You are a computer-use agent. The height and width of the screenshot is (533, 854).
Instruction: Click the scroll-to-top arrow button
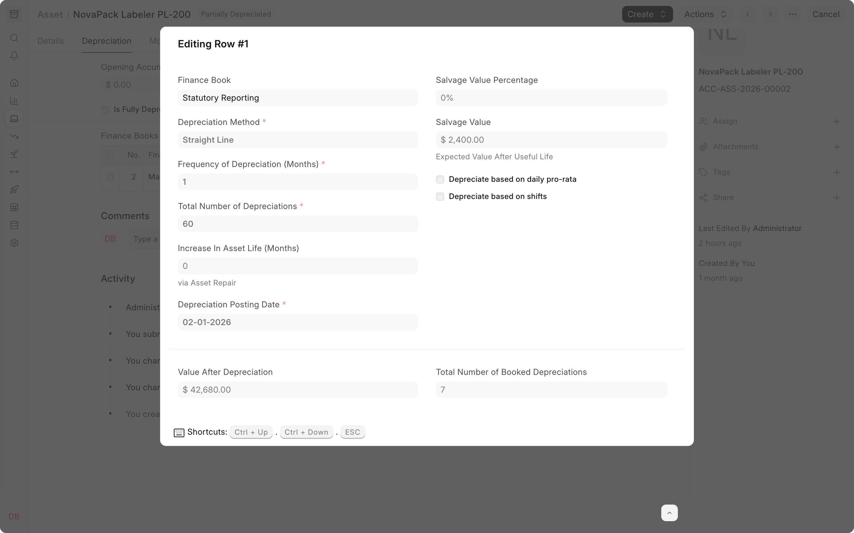(x=669, y=513)
